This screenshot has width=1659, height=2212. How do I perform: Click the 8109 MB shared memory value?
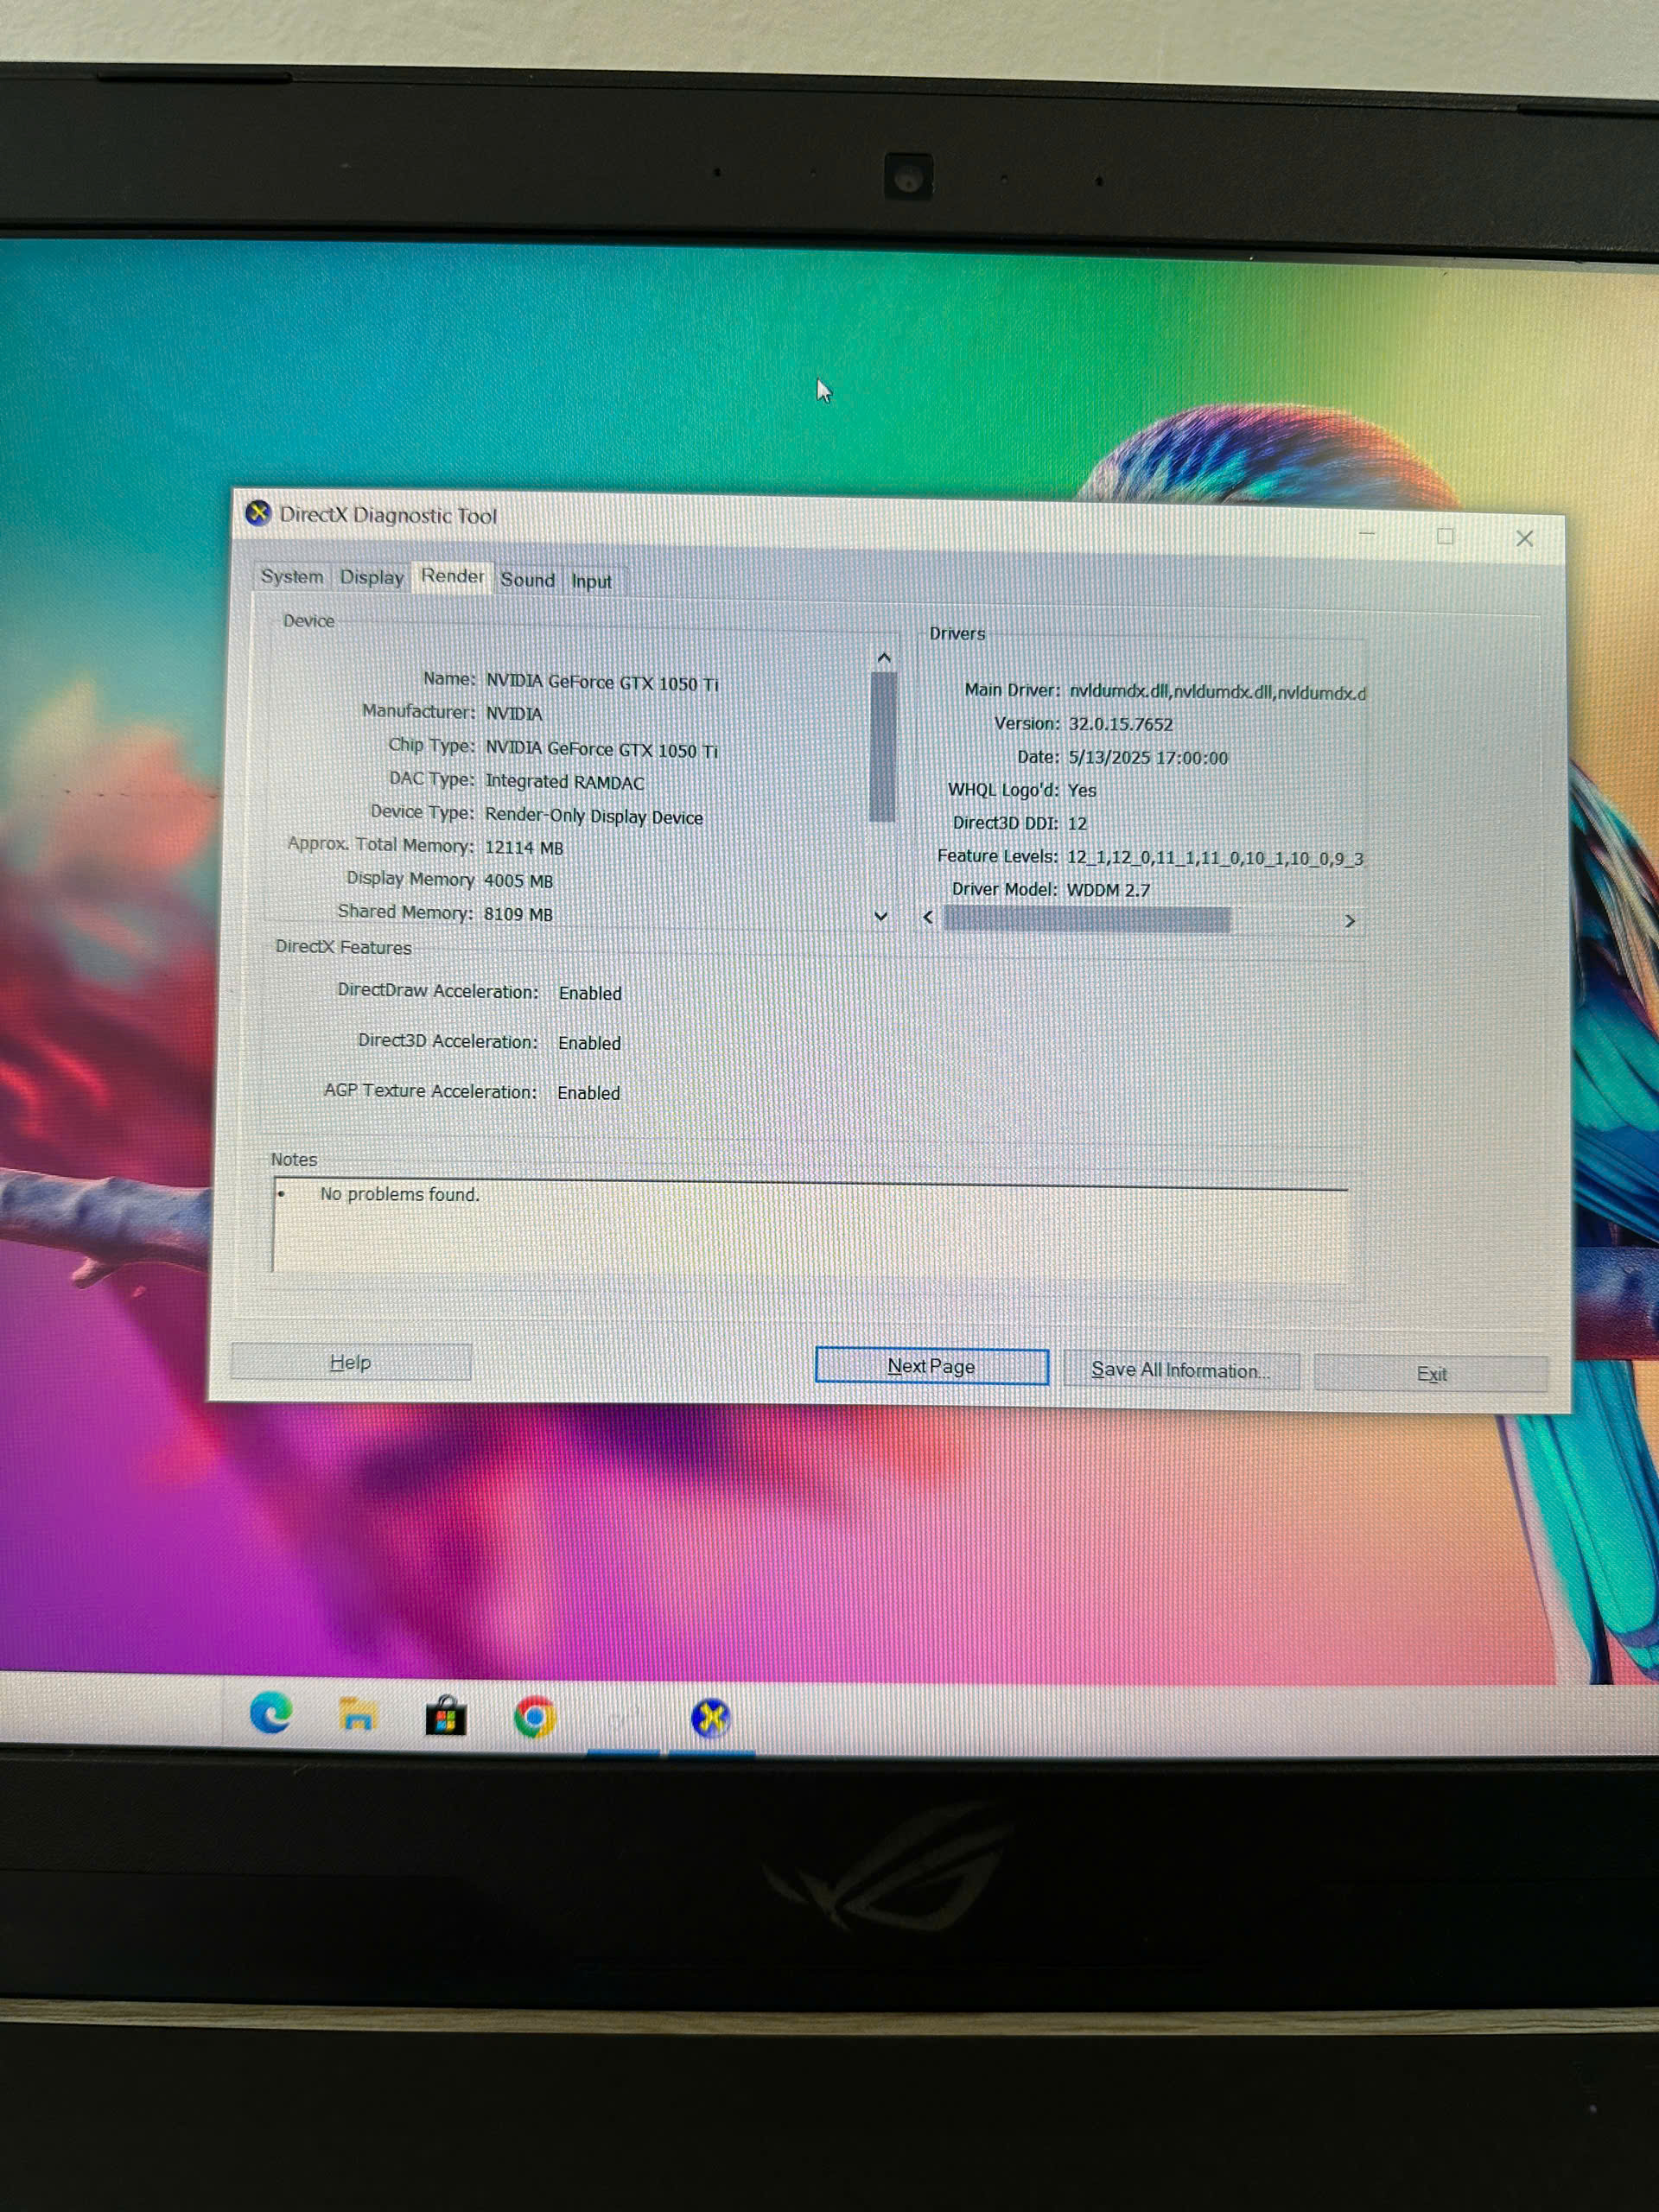click(518, 915)
